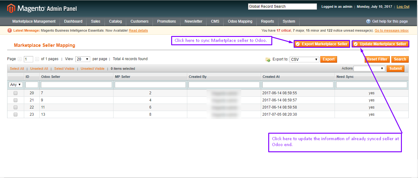
Task: Go to next page arrow icon
Action: (x=37, y=59)
